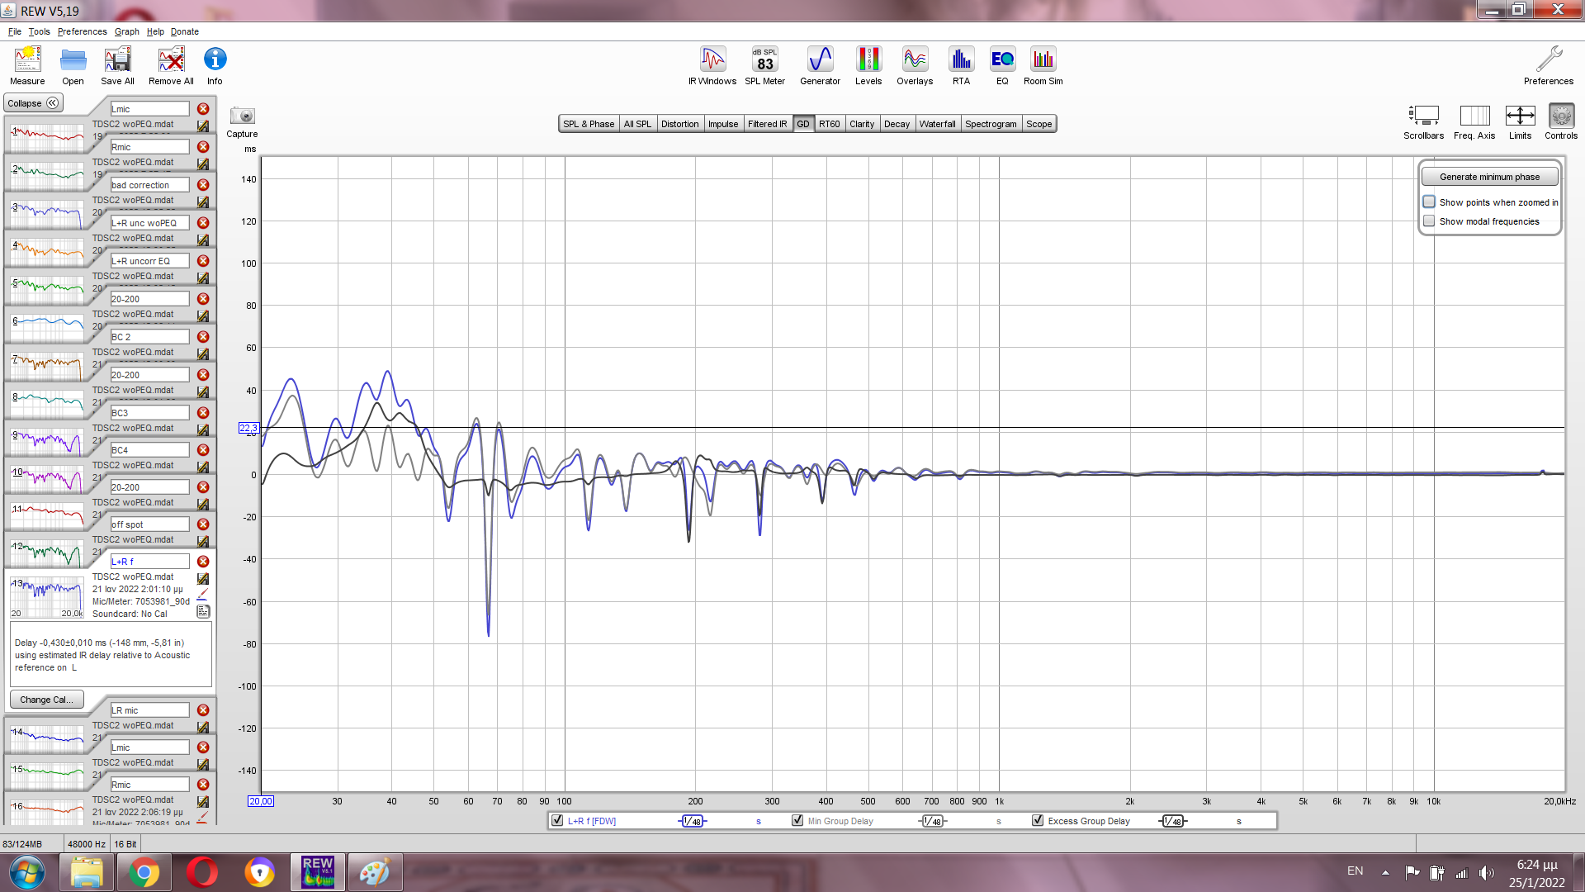1585x892 pixels.
Task: Open smoothing selector for Excess Group Delay
Action: 1172,821
